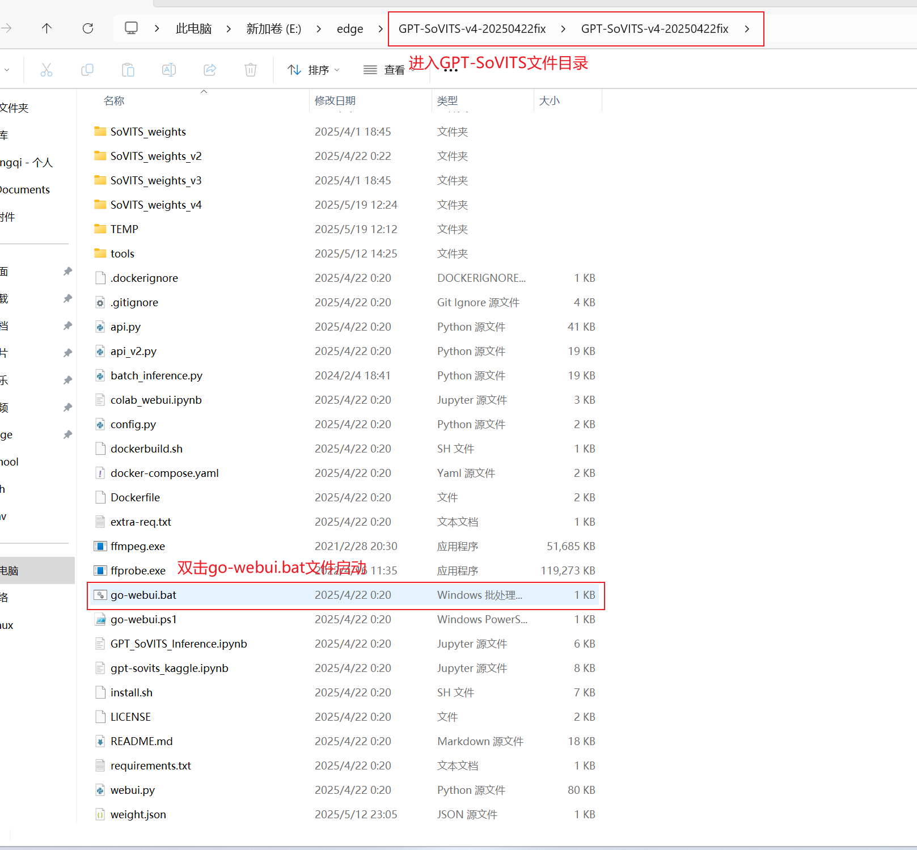
Task: Click size 119,273 KB of ffprobe.exe
Action: point(568,570)
